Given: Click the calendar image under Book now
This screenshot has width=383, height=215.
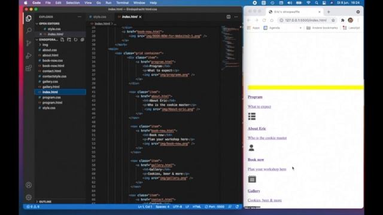Looking at the screenshot, I should 252,179.
